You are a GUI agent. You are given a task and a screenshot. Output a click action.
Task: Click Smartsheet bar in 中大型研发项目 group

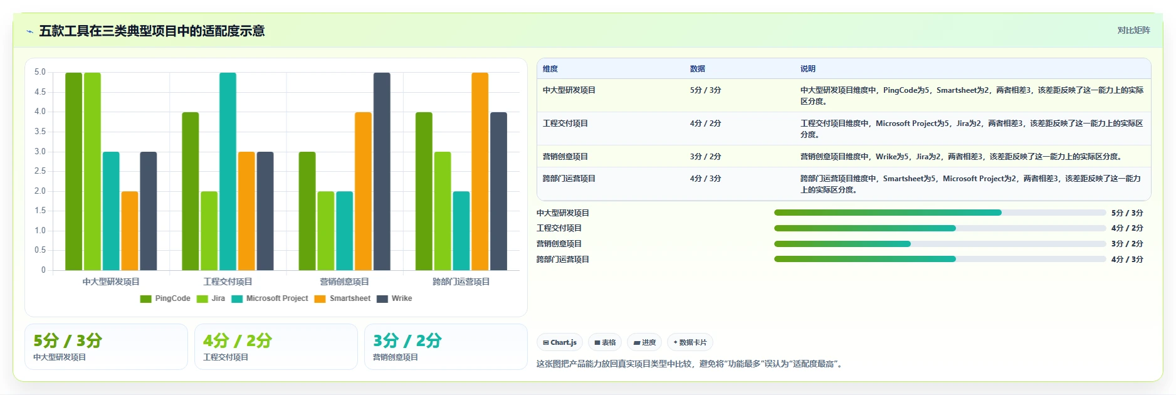tap(130, 231)
